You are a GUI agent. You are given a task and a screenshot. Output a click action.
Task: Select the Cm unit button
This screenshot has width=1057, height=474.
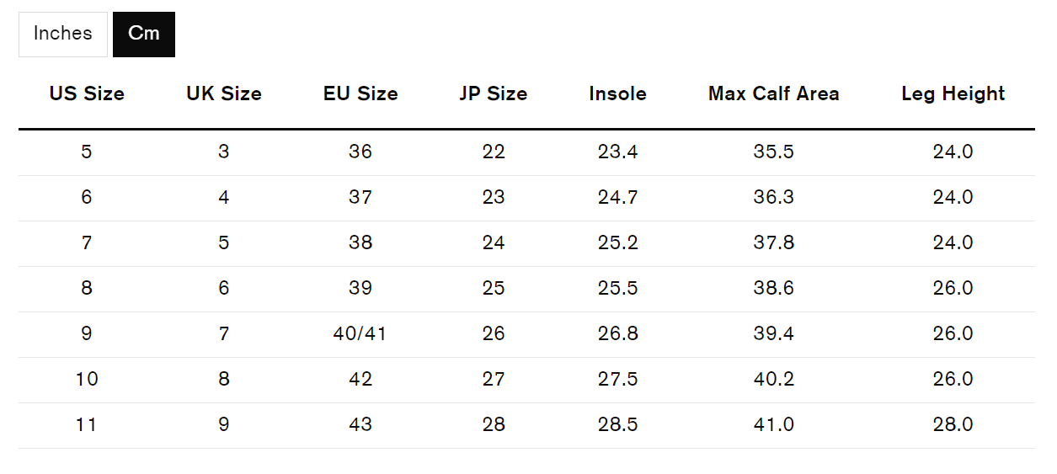click(x=144, y=34)
